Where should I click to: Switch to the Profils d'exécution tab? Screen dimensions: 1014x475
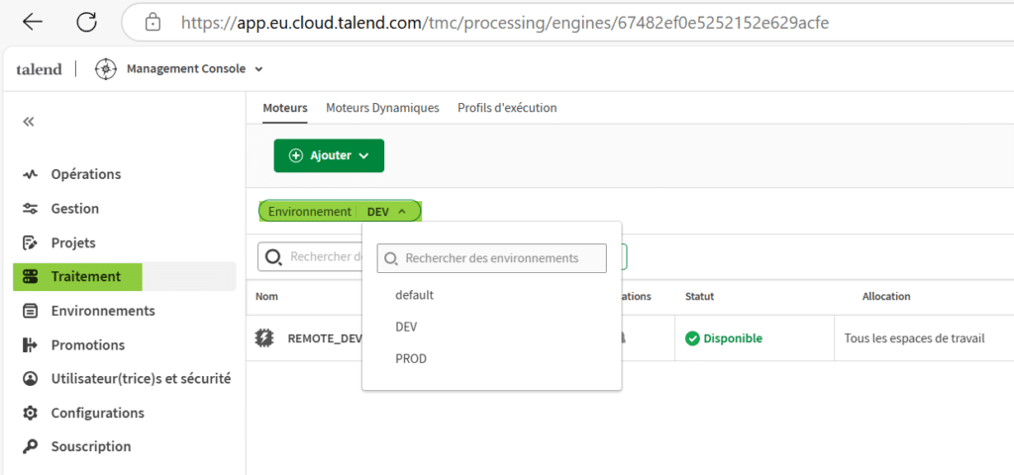pyautogui.click(x=507, y=108)
